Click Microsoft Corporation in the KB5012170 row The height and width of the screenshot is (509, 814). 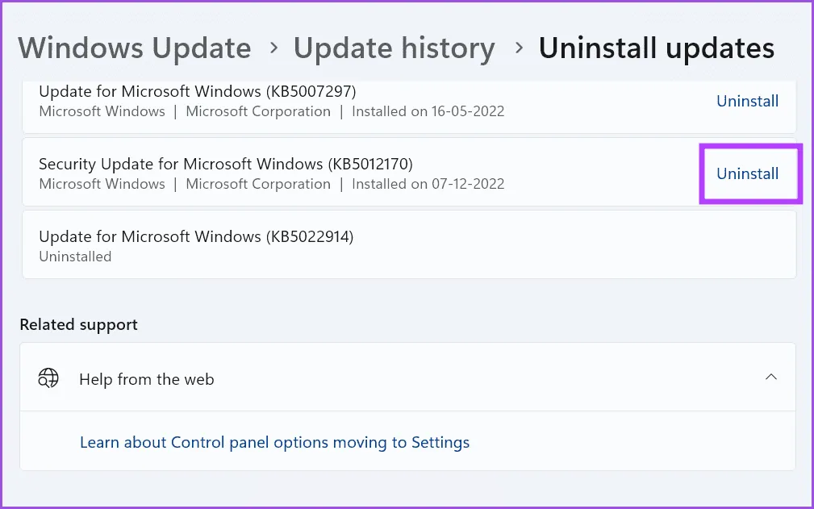(258, 184)
